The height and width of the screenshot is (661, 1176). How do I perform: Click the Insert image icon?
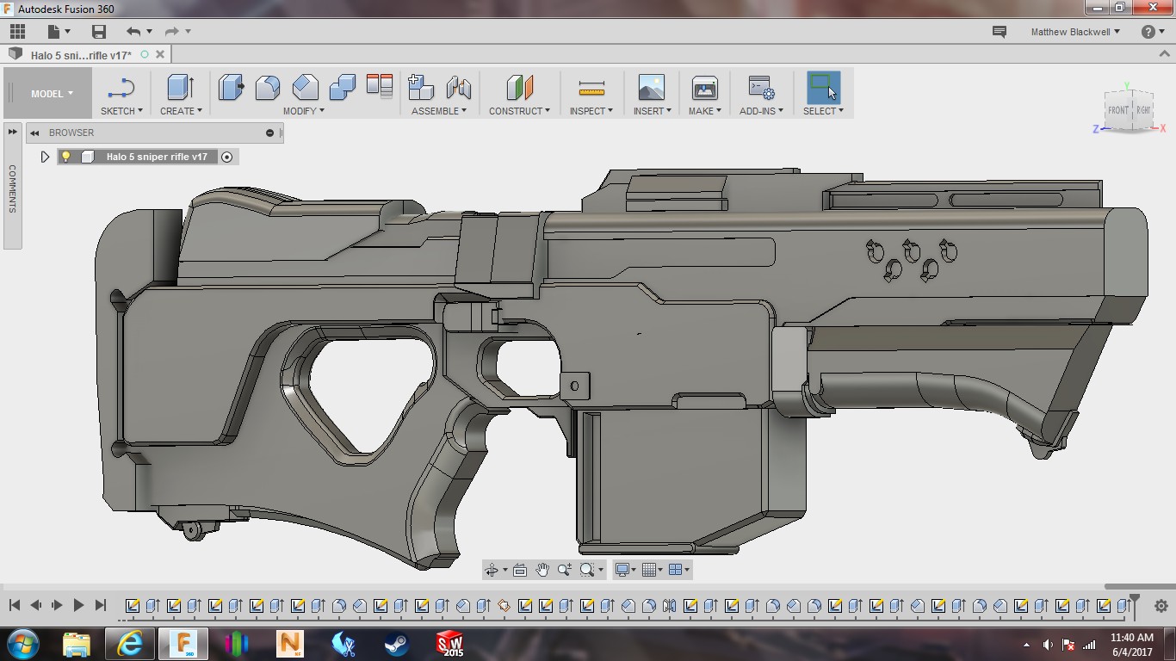coord(652,88)
